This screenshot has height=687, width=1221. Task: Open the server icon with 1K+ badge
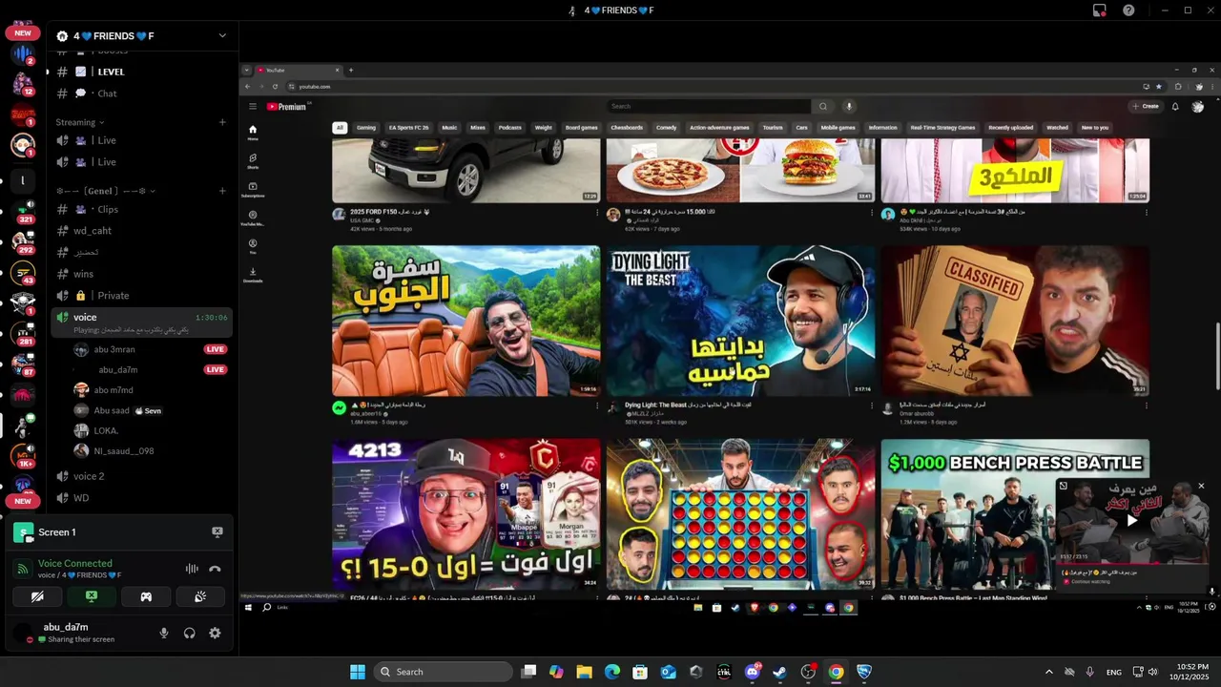[x=23, y=455]
